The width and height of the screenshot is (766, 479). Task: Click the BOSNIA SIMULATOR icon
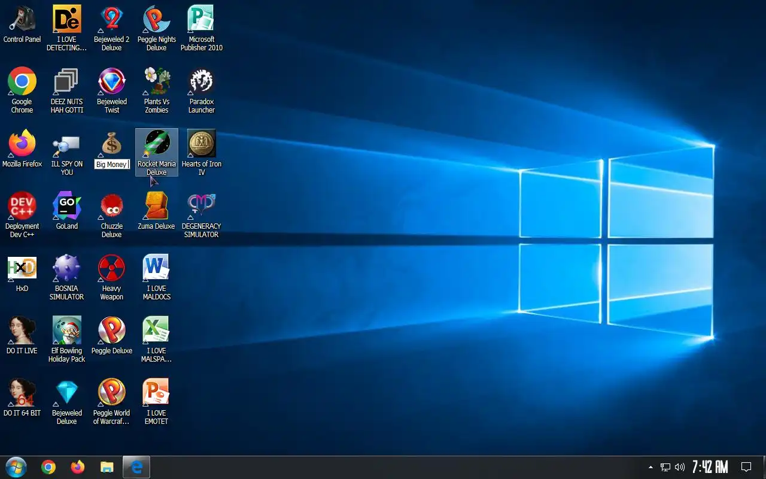67,268
